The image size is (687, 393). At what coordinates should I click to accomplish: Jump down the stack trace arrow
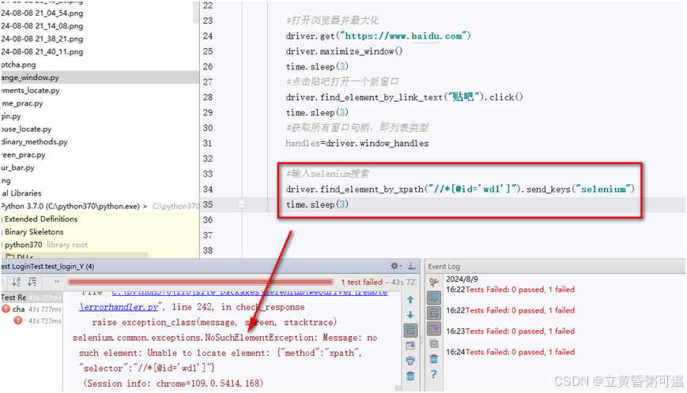coord(410,315)
